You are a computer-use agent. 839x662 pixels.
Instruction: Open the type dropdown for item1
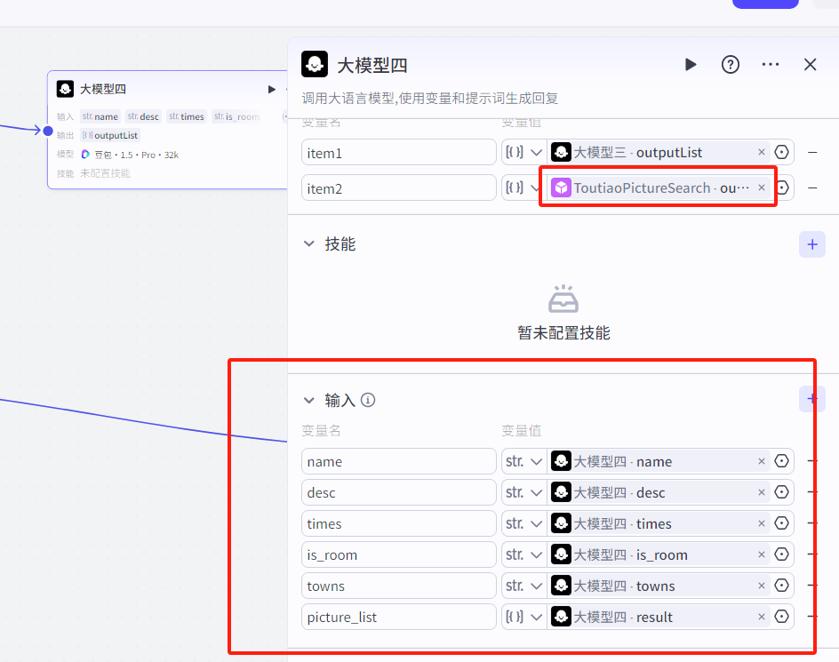coord(523,153)
